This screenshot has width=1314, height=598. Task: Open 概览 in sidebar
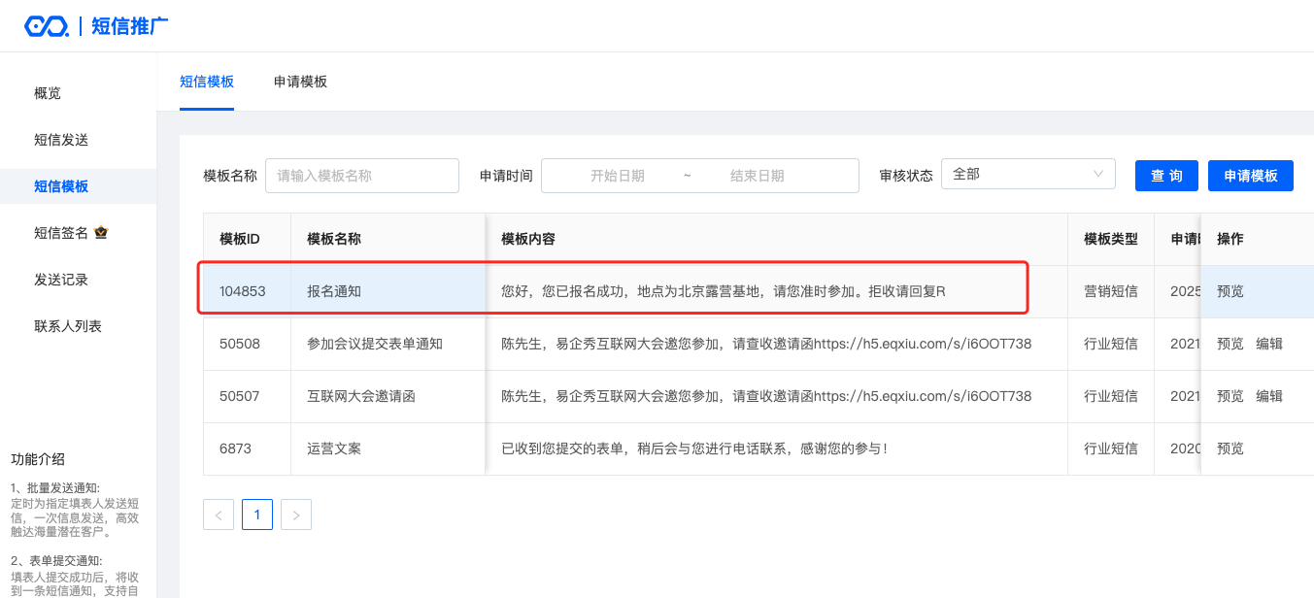(x=48, y=93)
